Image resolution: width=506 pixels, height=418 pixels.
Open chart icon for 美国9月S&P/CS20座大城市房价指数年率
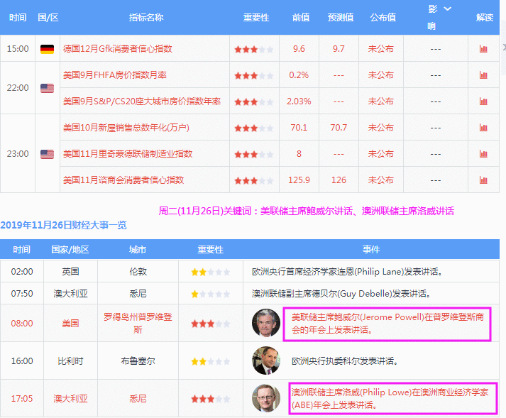[483, 101]
